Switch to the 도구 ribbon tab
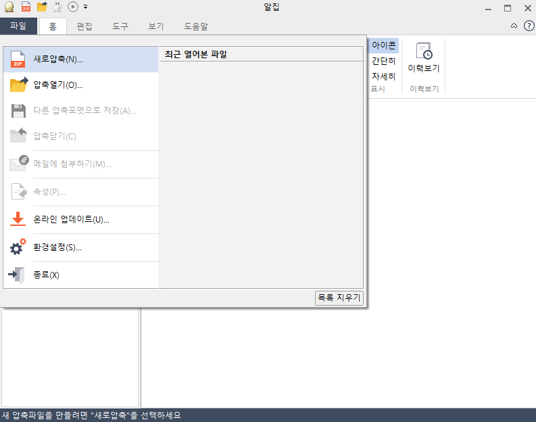The width and height of the screenshot is (536, 422). pos(120,26)
